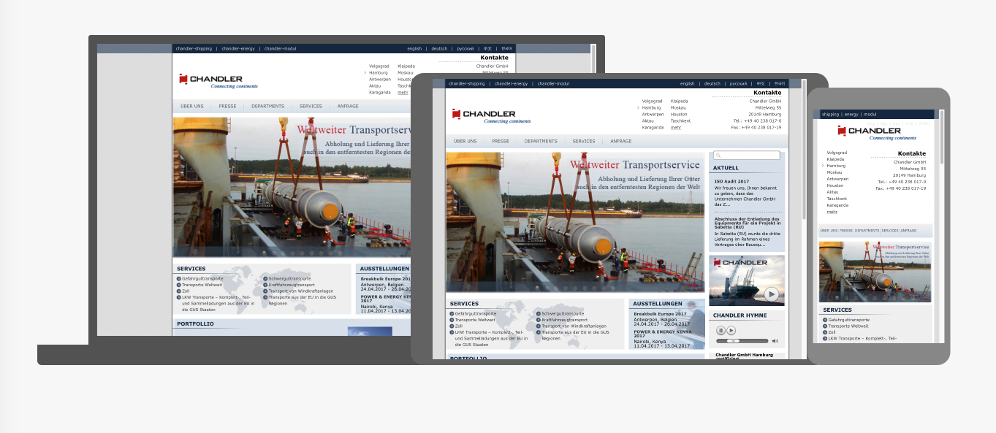Select PRESSE in the laptop navigation

pyautogui.click(x=228, y=107)
